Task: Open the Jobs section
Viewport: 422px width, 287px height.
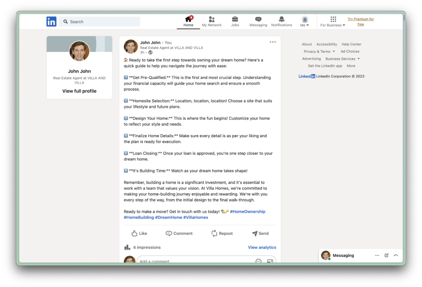Action: 235,21
